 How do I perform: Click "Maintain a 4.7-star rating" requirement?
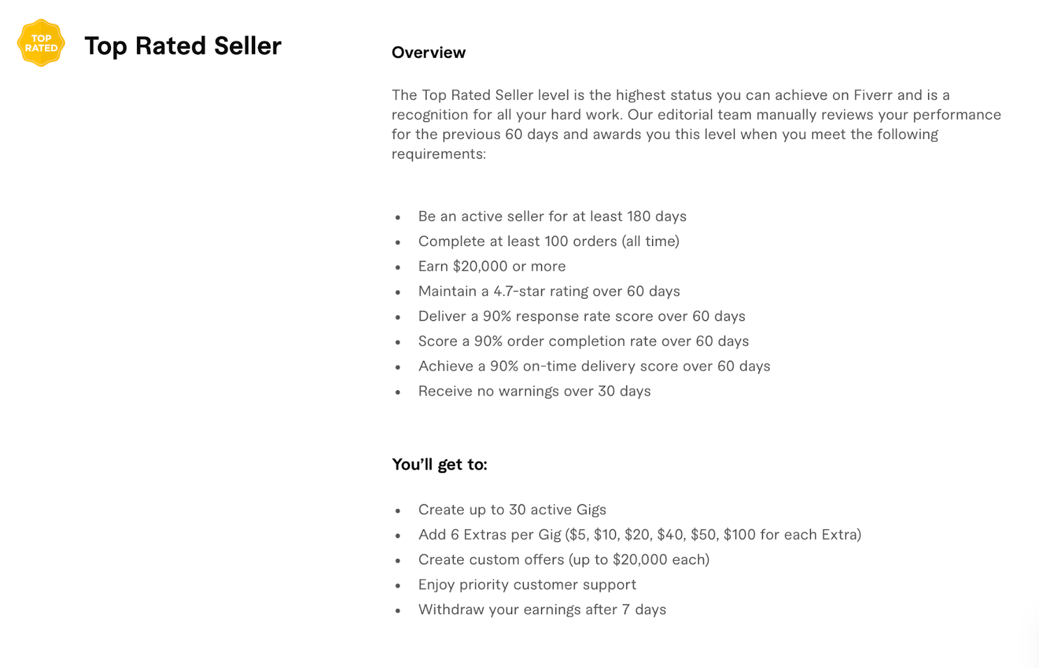(x=549, y=291)
